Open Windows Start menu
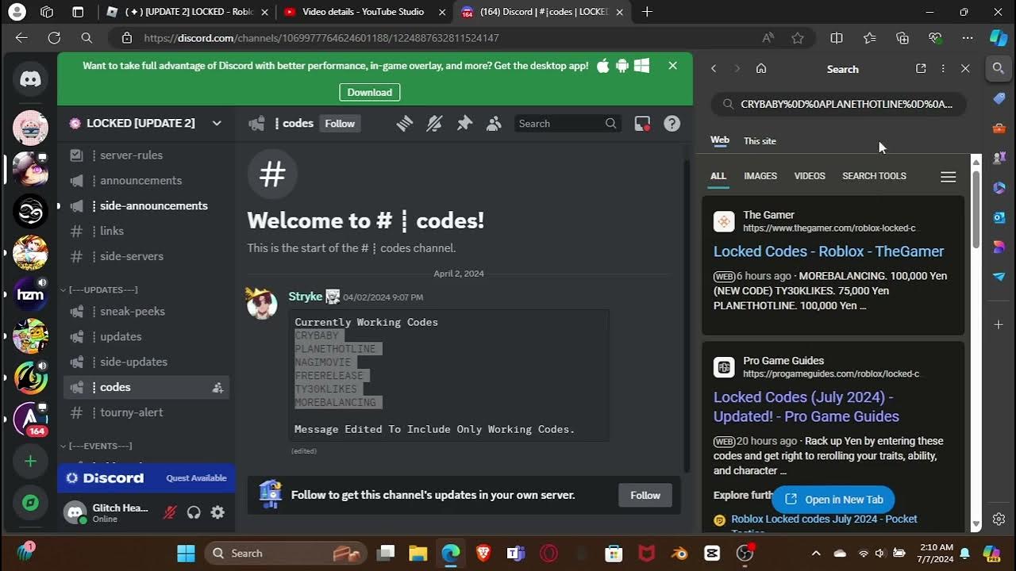Screen dimensions: 1016x571 (186, 554)
